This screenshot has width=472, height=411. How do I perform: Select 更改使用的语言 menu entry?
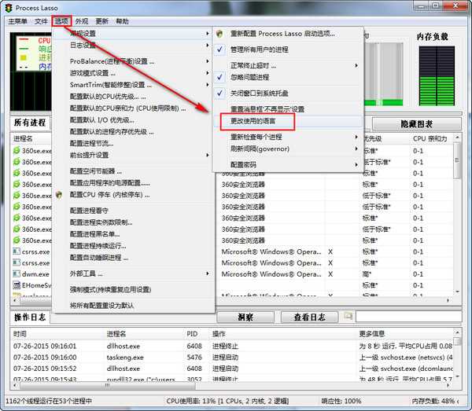coord(253,122)
